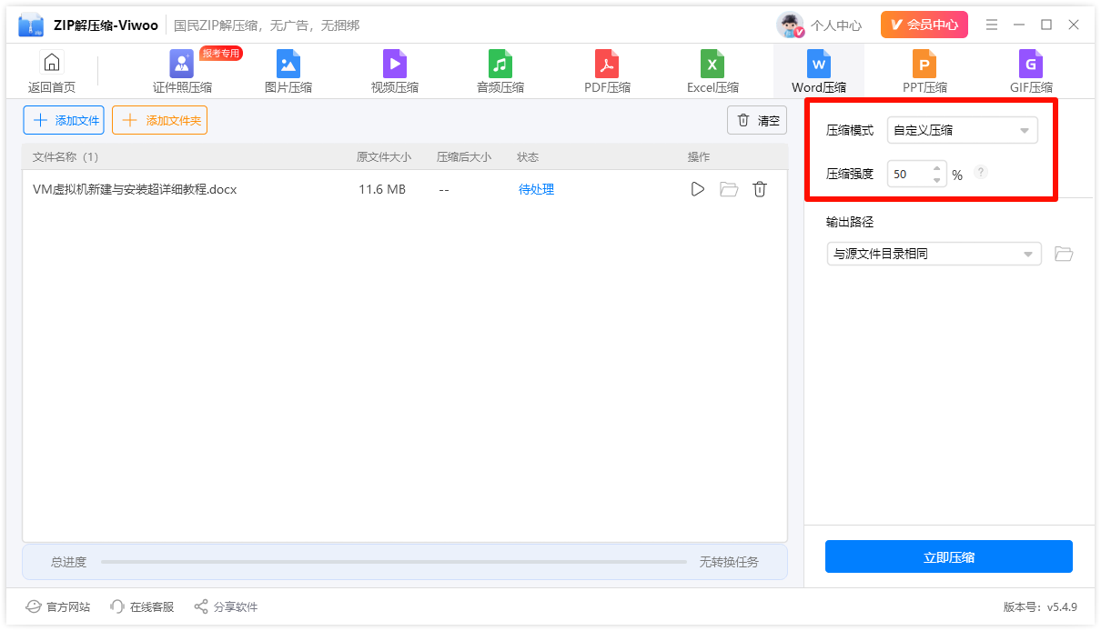Open the 个人中心 personal center
The image size is (1101, 631).
[836, 25]
